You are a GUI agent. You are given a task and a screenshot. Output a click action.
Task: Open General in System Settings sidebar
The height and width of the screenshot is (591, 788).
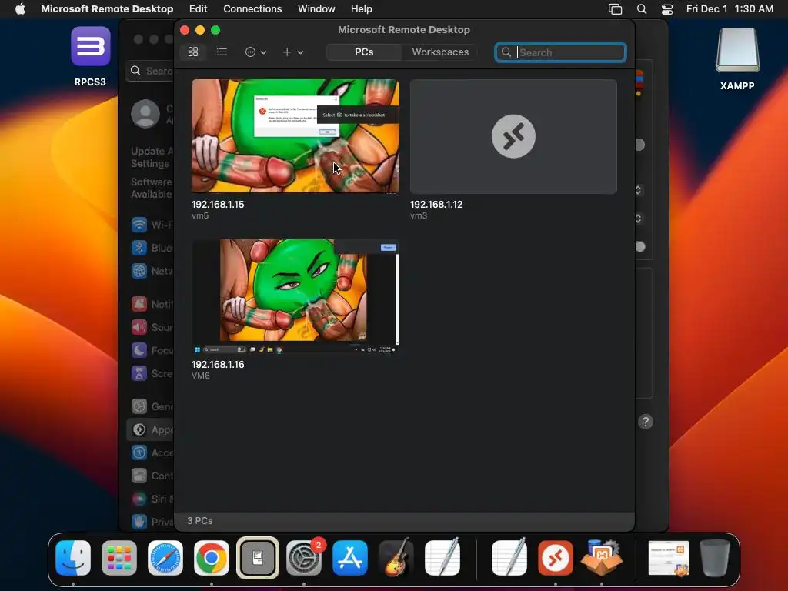[152, 406]
